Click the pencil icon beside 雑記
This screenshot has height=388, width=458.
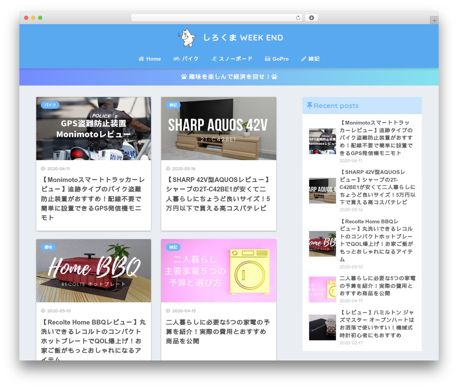[x=304, y=59]
